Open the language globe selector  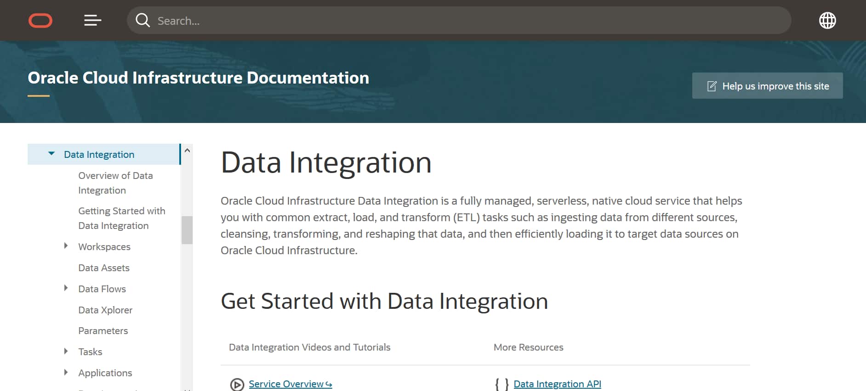(x=827, y=20)
